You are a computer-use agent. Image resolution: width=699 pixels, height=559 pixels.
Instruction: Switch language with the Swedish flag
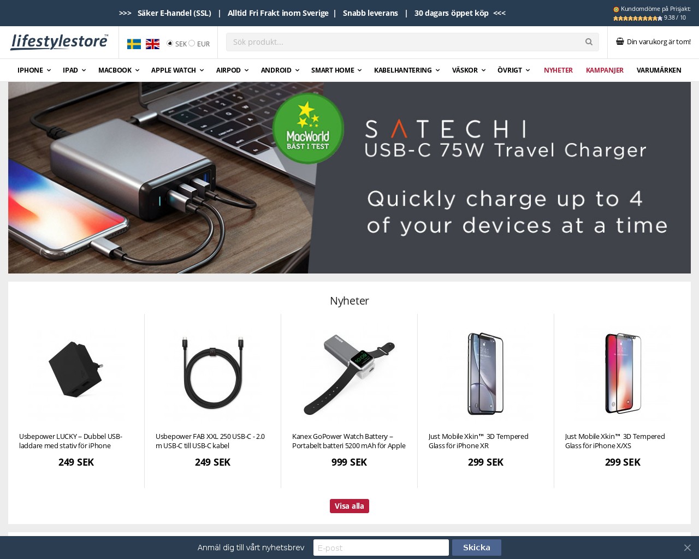coord(134,44)
